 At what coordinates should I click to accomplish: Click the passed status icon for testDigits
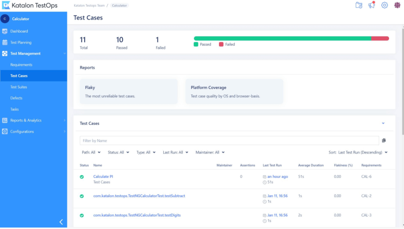point(82,215)
